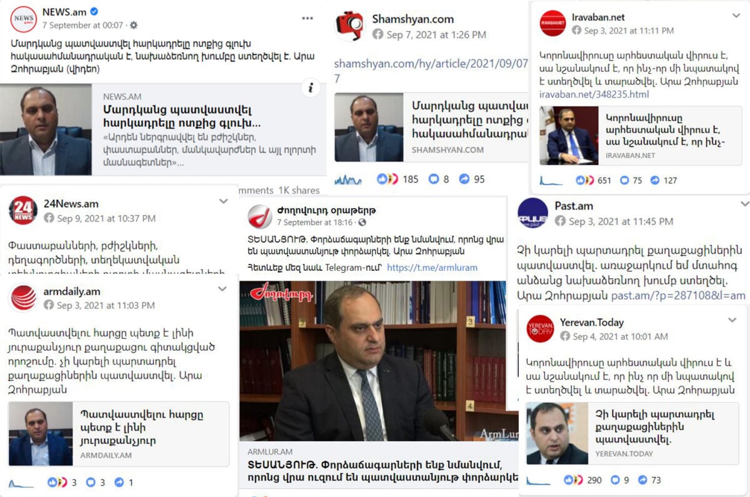Click the Iravaban.net red profile logo
Image resolution: width=750 pixels, height=497 pixels.
(x=553, y=23)
